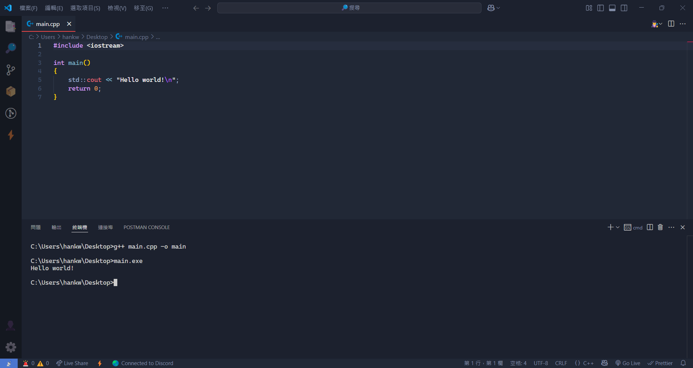The width and height of the screenshot is (693, 368).
Task: Switch to POSTMAN CONSOLE tab
Action: [147, 227]
